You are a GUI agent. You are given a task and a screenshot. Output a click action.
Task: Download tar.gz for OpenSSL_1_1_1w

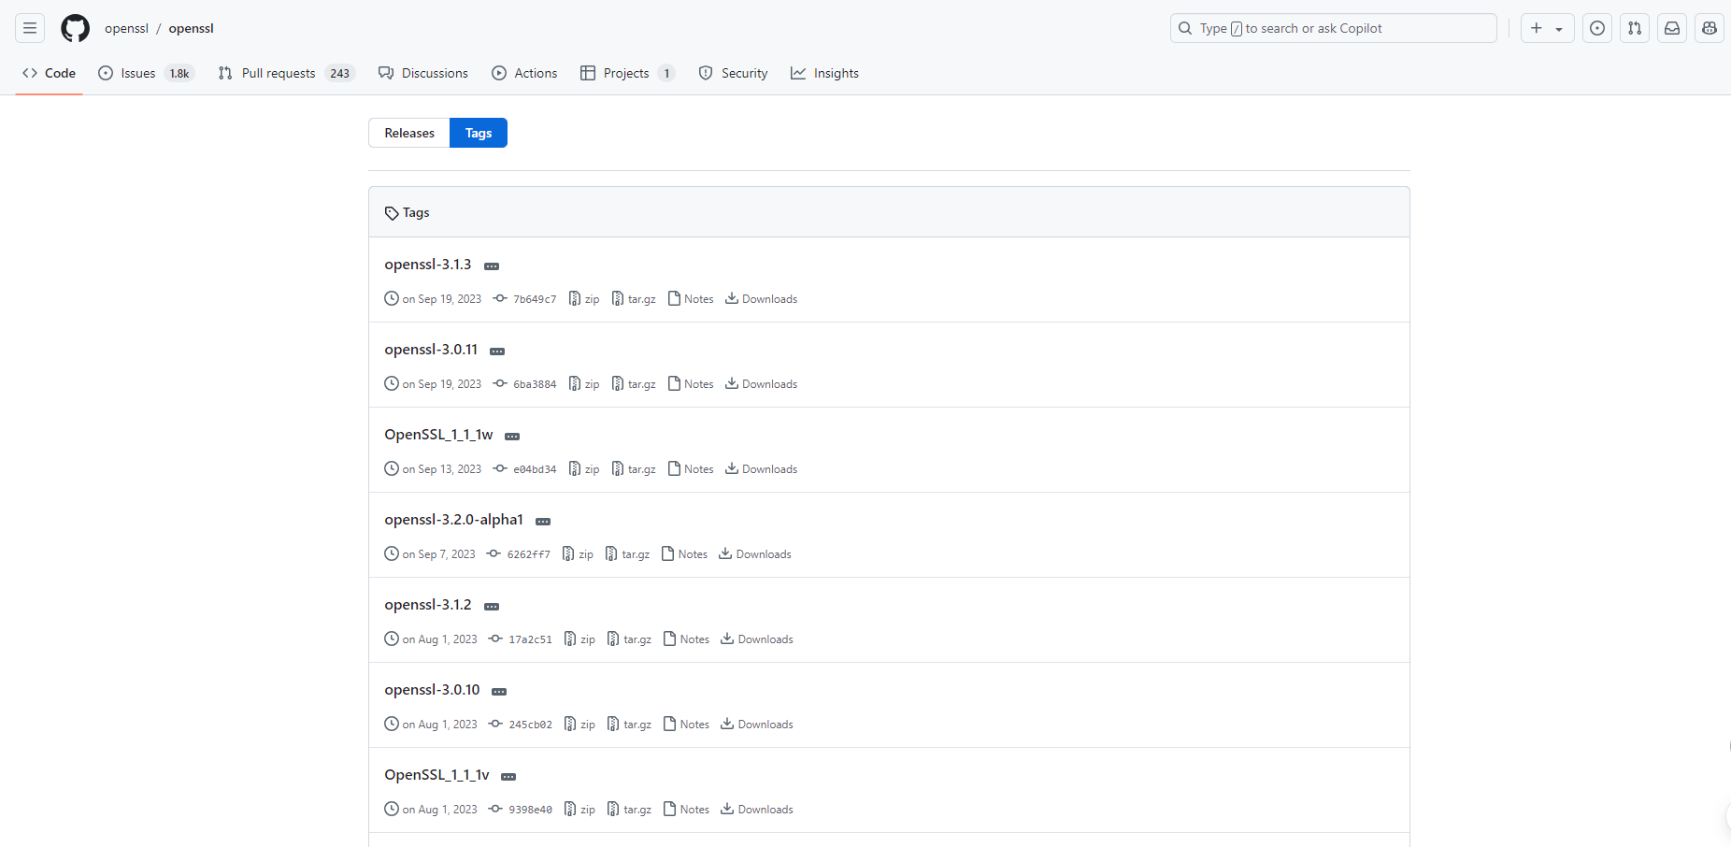point(634,469)
